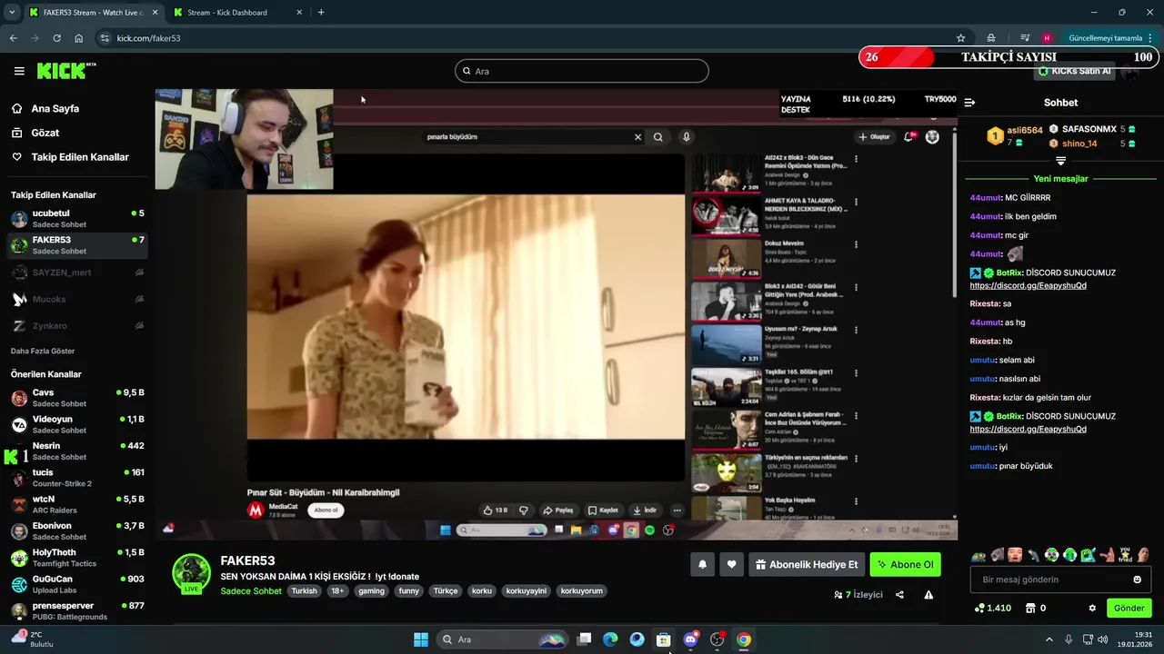Open recommended channel HolyThoth

77,557
